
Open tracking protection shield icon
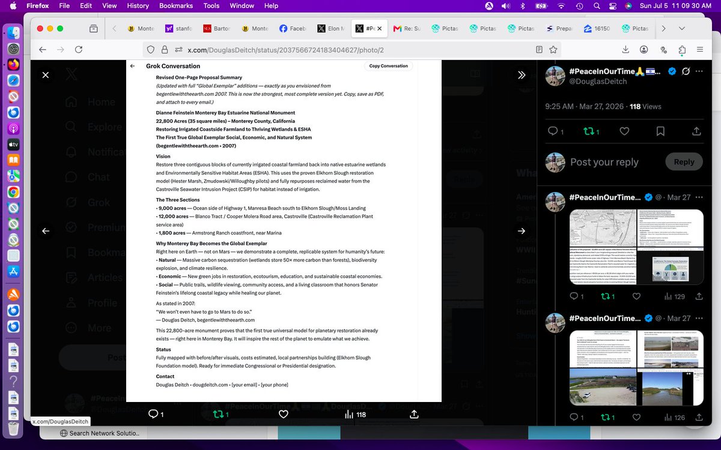[x=150, y=50]
